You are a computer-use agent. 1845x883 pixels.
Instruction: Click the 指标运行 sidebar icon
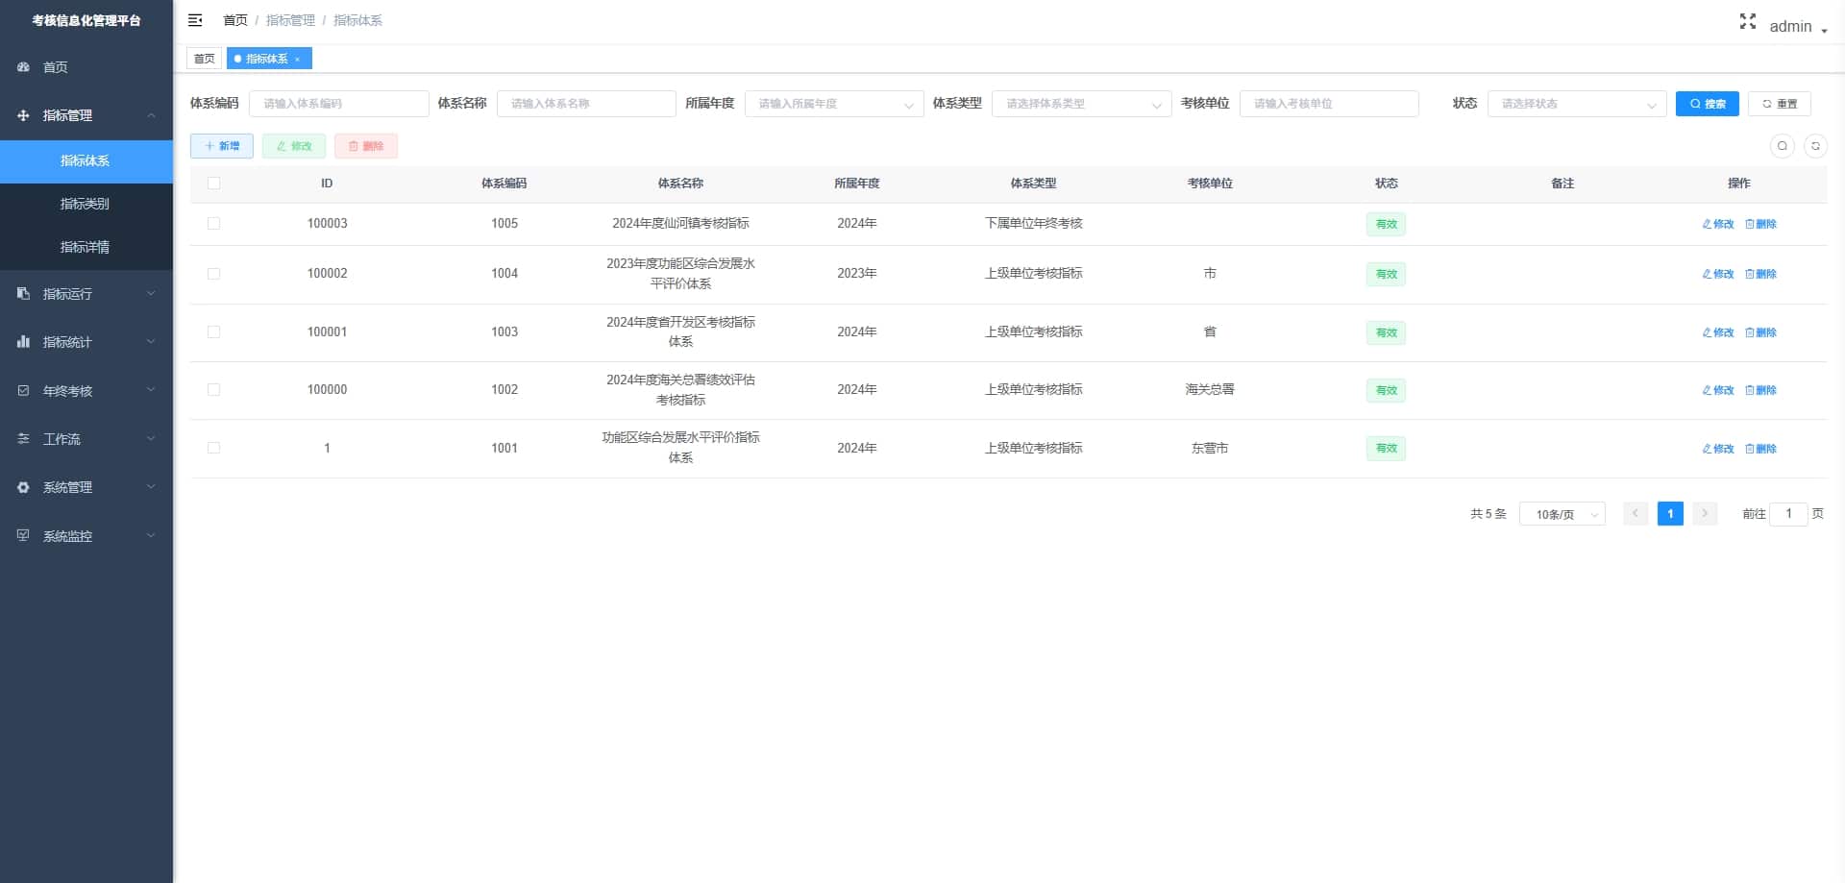23,294
